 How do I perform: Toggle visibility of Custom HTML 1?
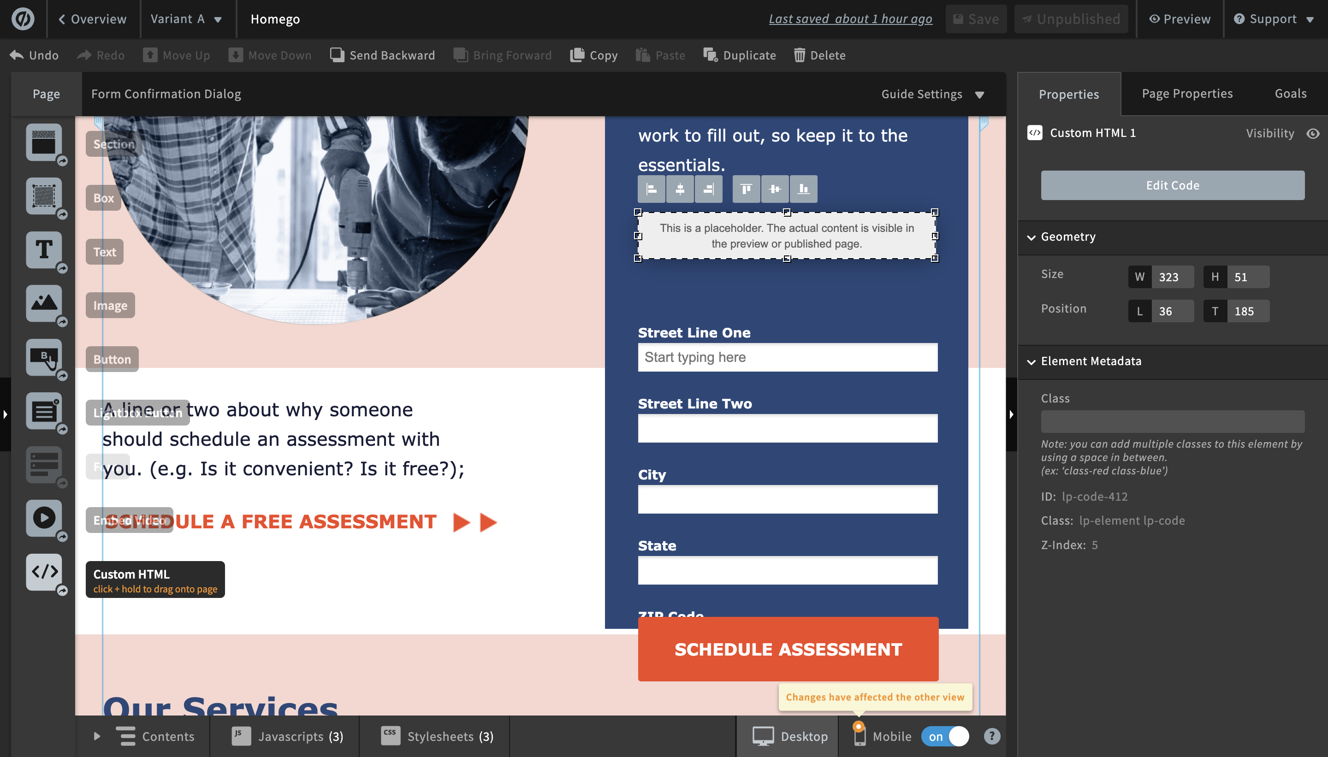[x=1313, y=133]
